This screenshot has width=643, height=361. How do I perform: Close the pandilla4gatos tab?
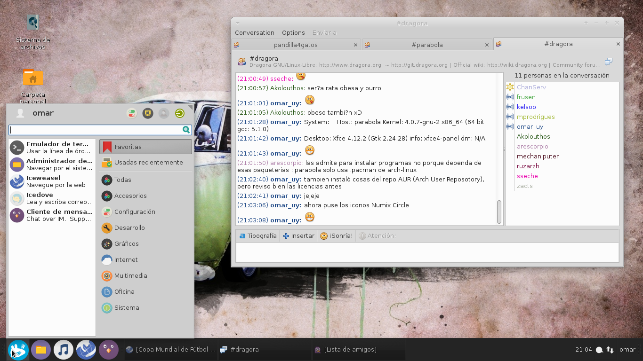355,45
